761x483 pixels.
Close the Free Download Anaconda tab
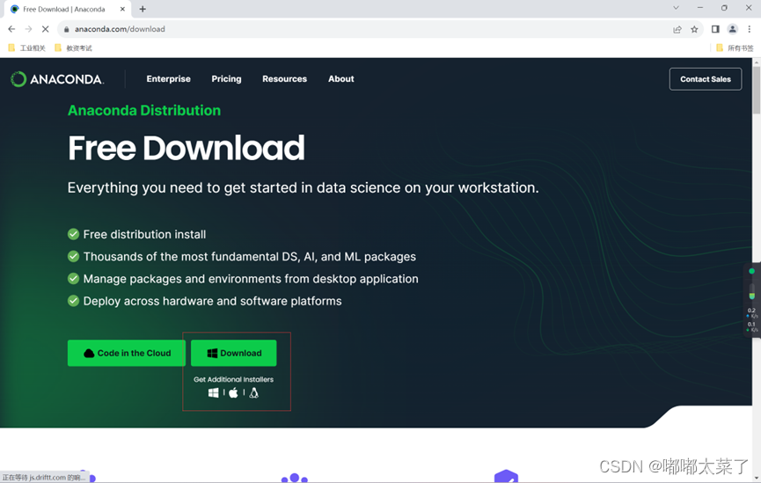tap(122, 9)
